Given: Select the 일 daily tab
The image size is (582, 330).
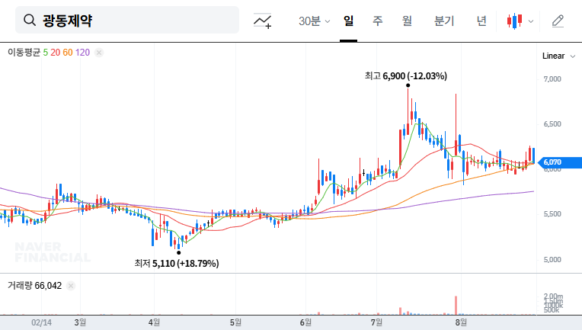Looking at the screenshot, I should click(x=348, y=21).
